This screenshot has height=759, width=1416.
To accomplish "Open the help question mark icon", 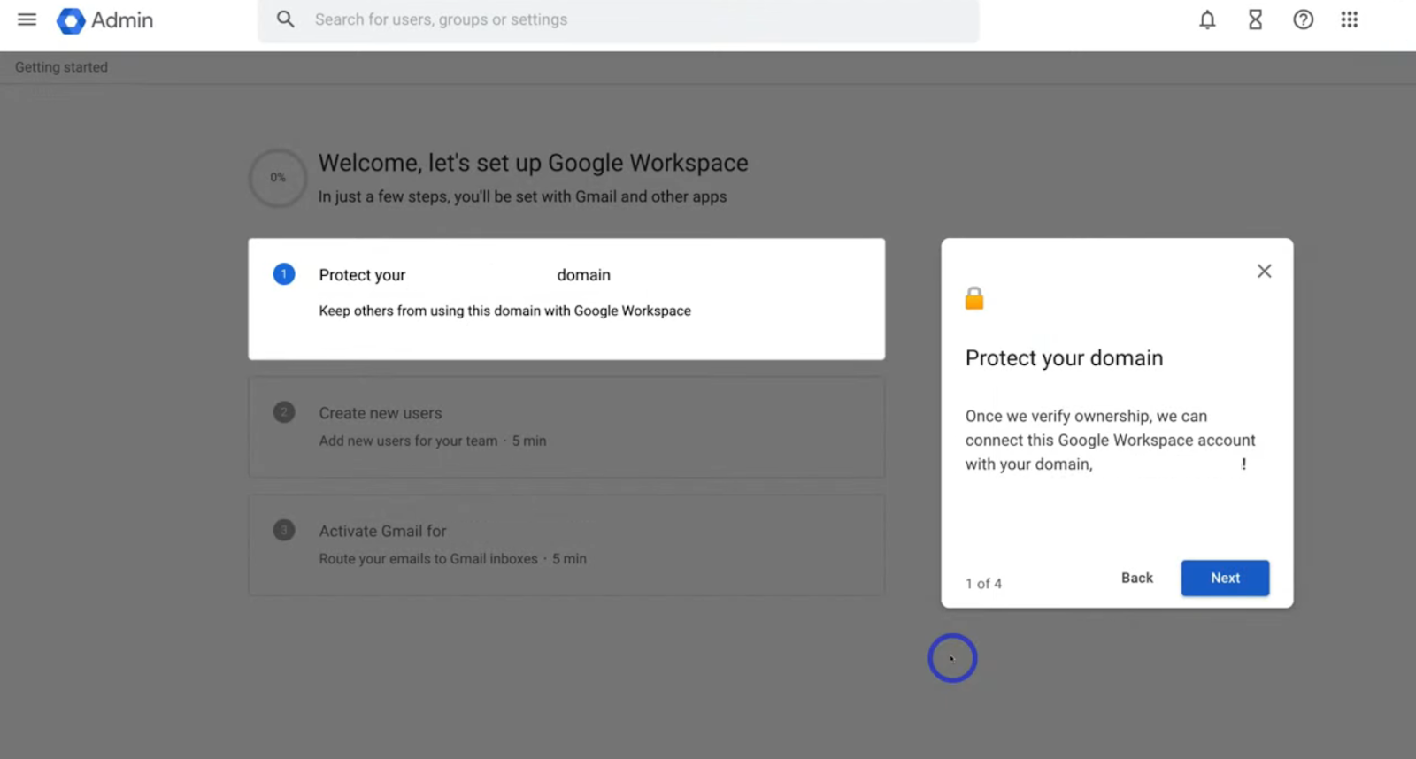I will [x=1303, y=19].
